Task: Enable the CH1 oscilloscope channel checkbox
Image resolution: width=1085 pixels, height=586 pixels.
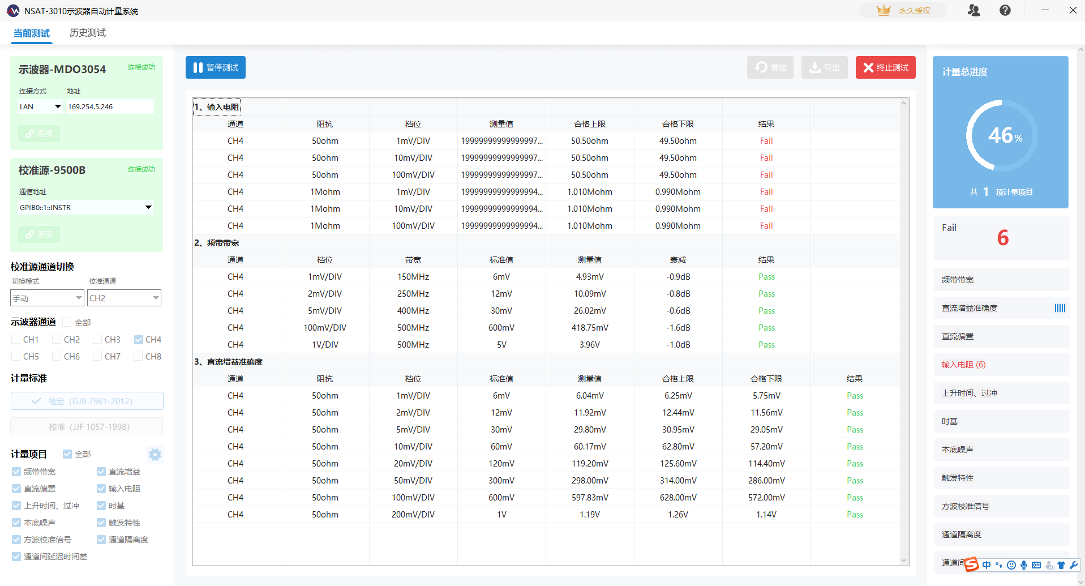Action: [x=16, y=339]
